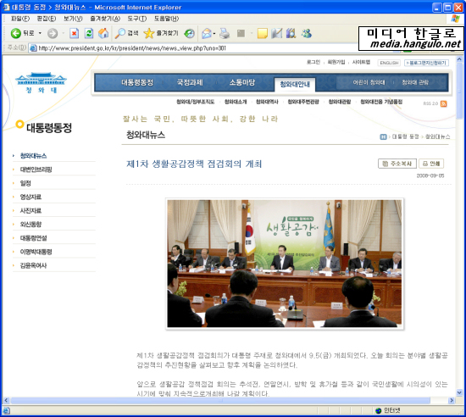Go to Home page icon
This screenshot has width=466, height=417.
click(103, 33)
